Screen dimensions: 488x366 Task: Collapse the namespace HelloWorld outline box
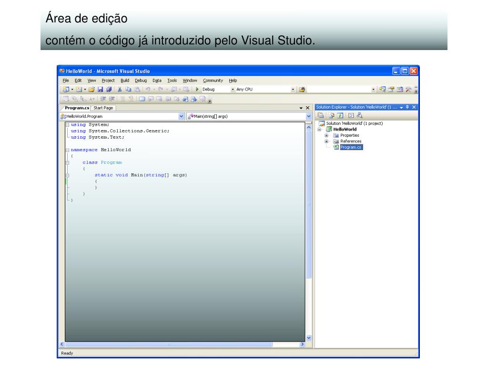tap(67, 150)
